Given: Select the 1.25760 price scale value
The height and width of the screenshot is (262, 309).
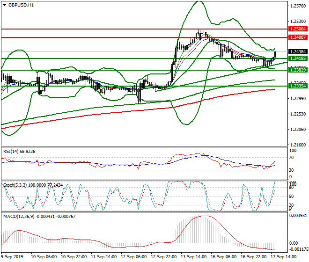Looking at the screenshot, I should click(x=298, y=6).
